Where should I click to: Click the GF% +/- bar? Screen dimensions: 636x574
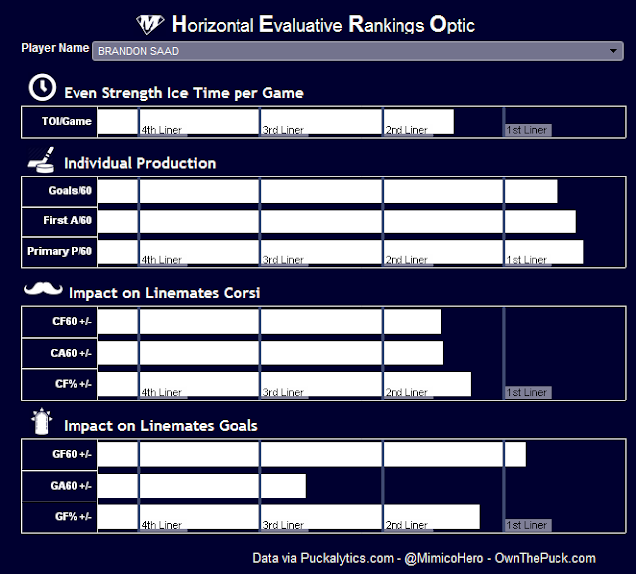click(x=289, y=517)
